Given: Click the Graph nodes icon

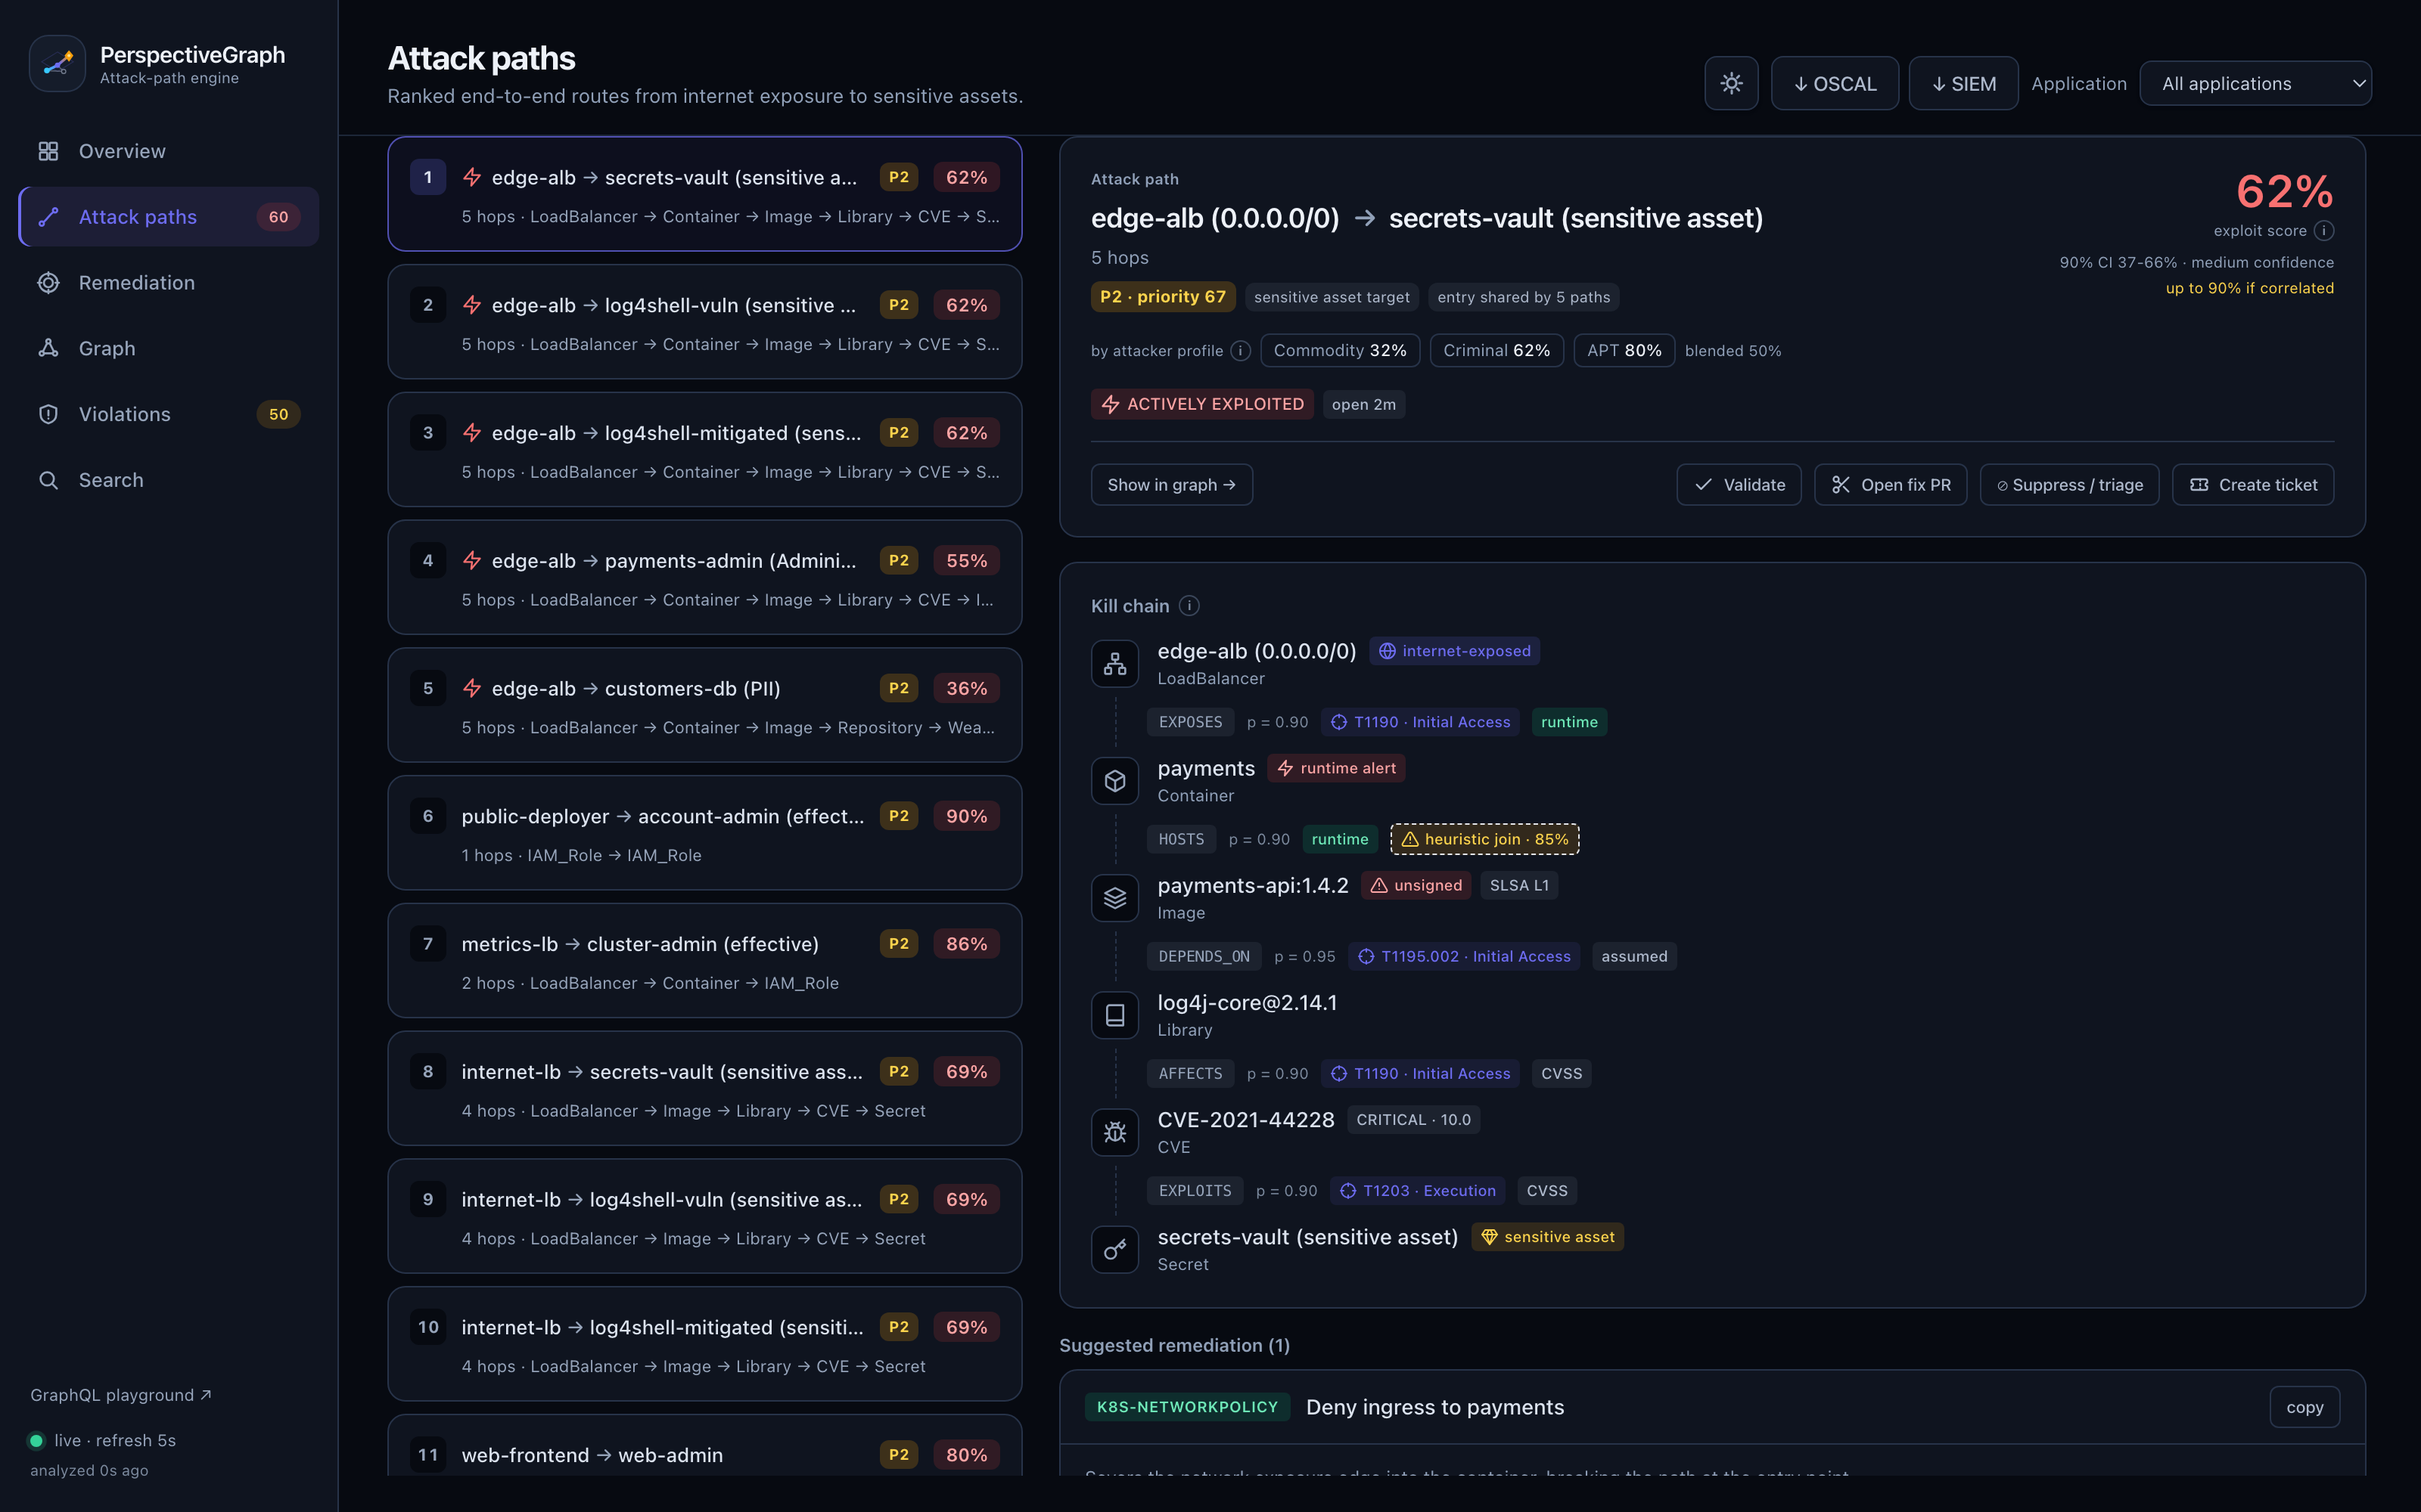Looking at the screenshot, I should tap(48, 348).
